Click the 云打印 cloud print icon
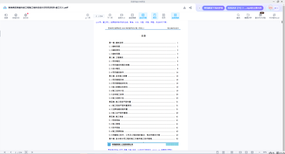 [26, 16]
